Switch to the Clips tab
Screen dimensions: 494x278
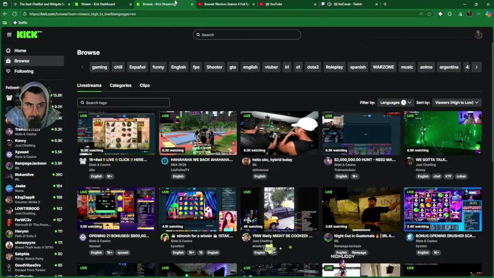tap(145, 85)
